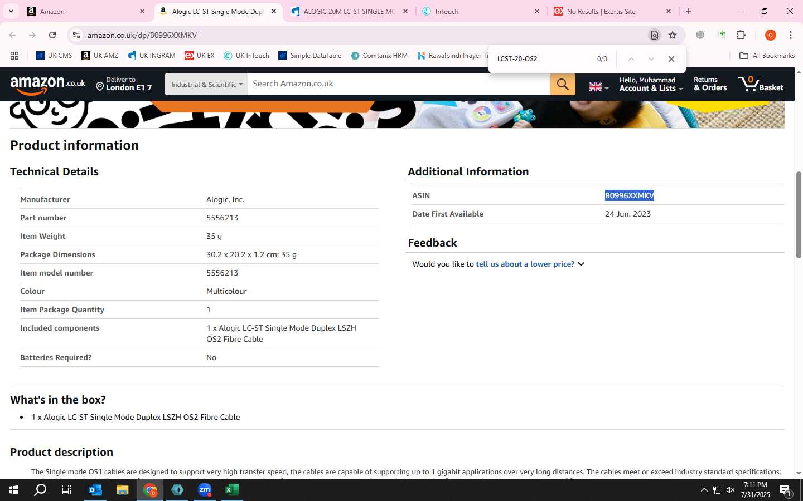This screenshot has height=501, width=803.
Task: Click Deliver to London E1 7
Action: (x=124, y=84)
